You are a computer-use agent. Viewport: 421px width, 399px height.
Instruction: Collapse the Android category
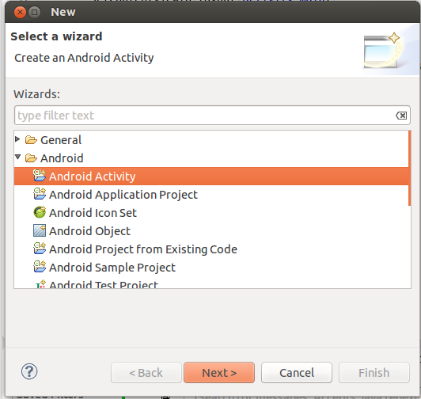(x=17, y=157)
